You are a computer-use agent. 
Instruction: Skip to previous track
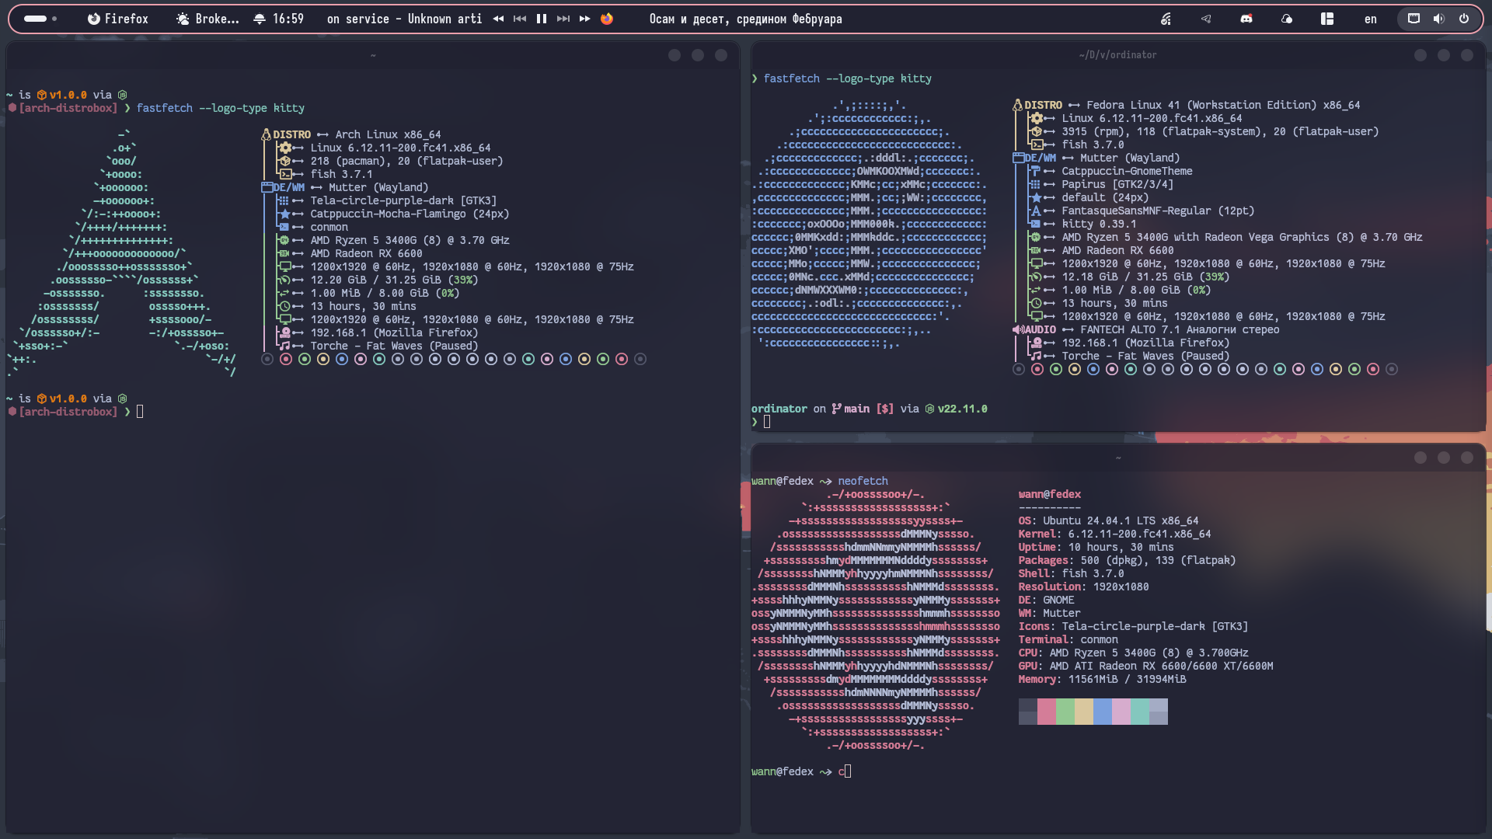[520, 19]
